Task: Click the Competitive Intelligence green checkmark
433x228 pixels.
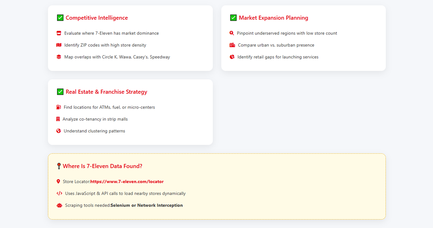Action: click(60, 18)
